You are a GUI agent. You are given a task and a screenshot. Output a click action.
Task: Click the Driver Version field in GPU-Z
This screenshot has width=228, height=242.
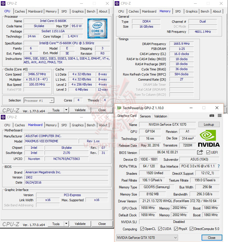pyautogui.click(x=179, y=201)
